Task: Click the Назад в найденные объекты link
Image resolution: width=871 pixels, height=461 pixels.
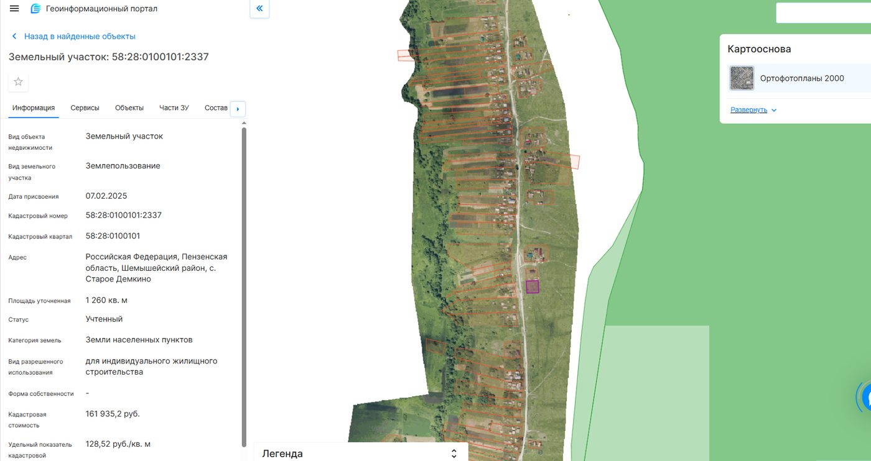Action: [x=80, y=37]
